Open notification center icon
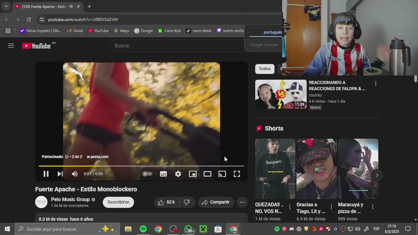This screenshot has width=418, height=235. tap(408, 229)
